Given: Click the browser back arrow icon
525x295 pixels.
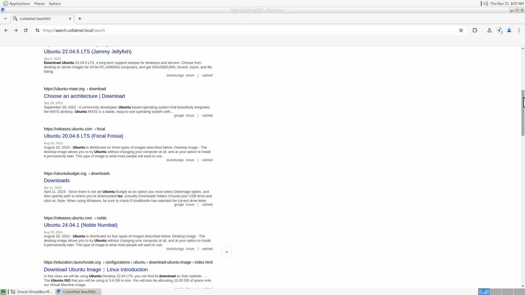Looking at the screenshot, I should click(x=6, y=30).
